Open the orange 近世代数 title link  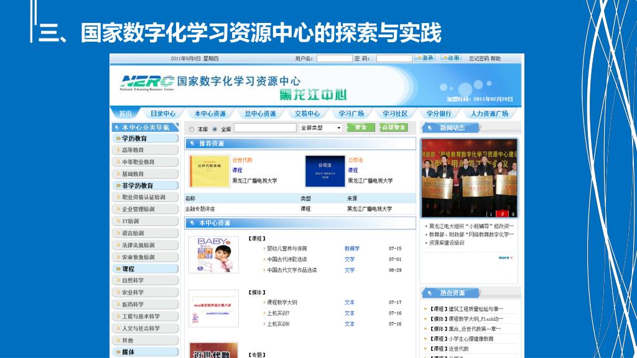[x=242, y=160]
